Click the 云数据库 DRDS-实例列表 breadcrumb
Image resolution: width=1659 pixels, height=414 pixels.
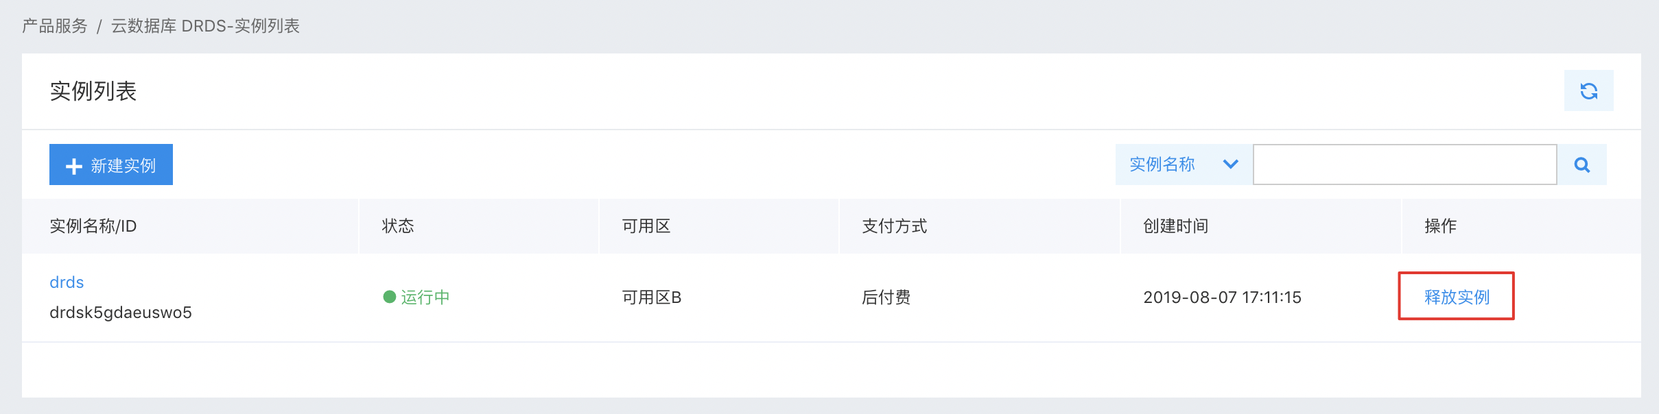(205, 26)
